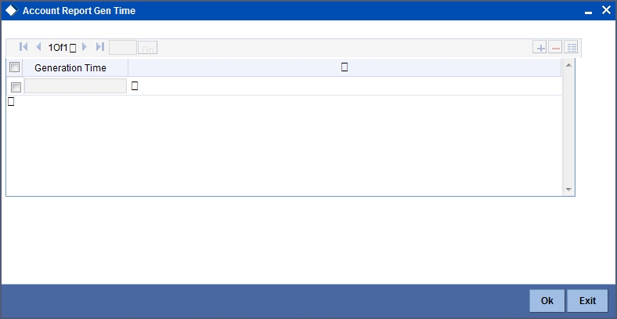
Task: Click the table scrollbar up arrow
Action: coord(568,64)
